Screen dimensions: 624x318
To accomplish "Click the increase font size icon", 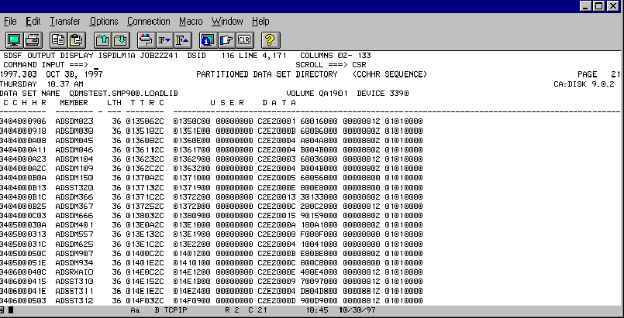I will click(183, 40).
